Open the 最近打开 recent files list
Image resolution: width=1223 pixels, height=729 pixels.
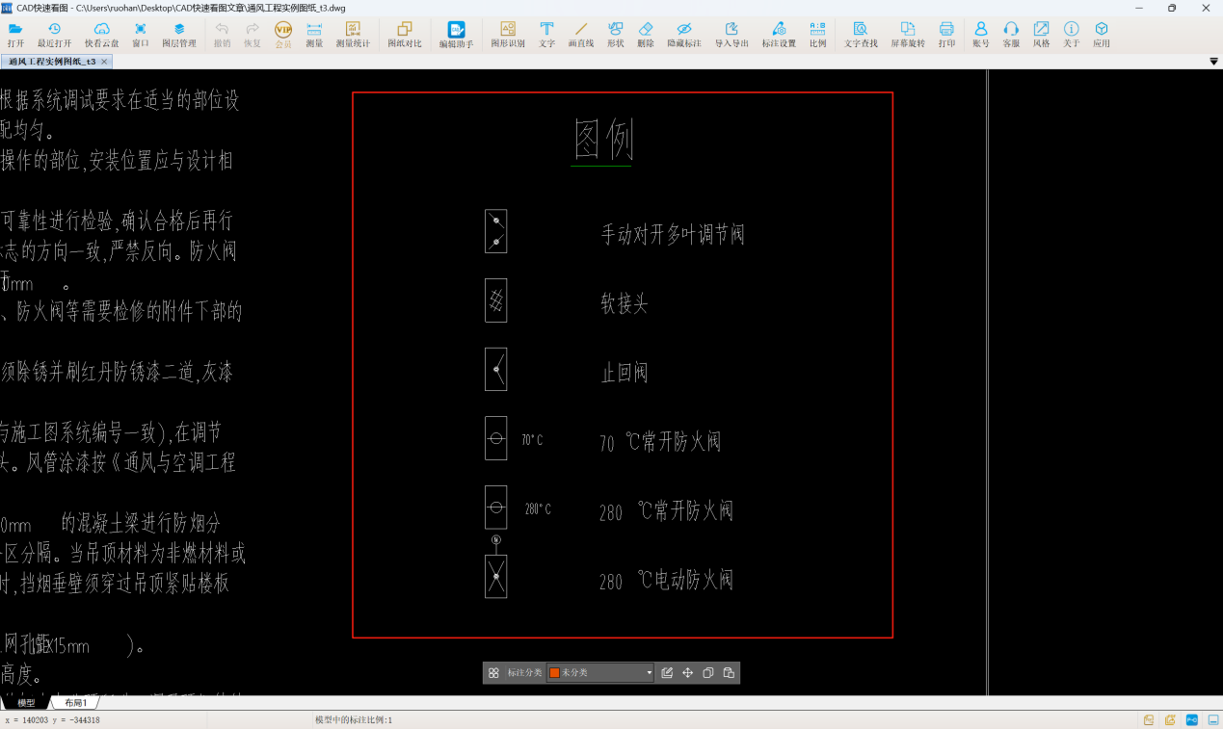click(54, 35)
